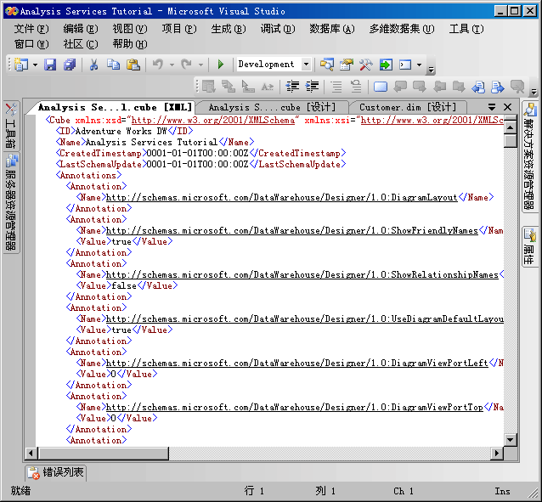The height and width of the screenshot is (502, 542).
Task: Open the Help menu (帮助)
Action: pos(130,44)
